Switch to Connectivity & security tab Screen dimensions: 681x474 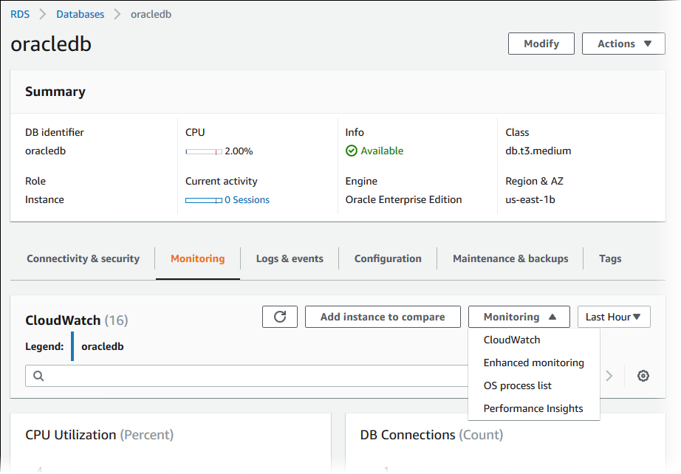(x=83, y=258)
